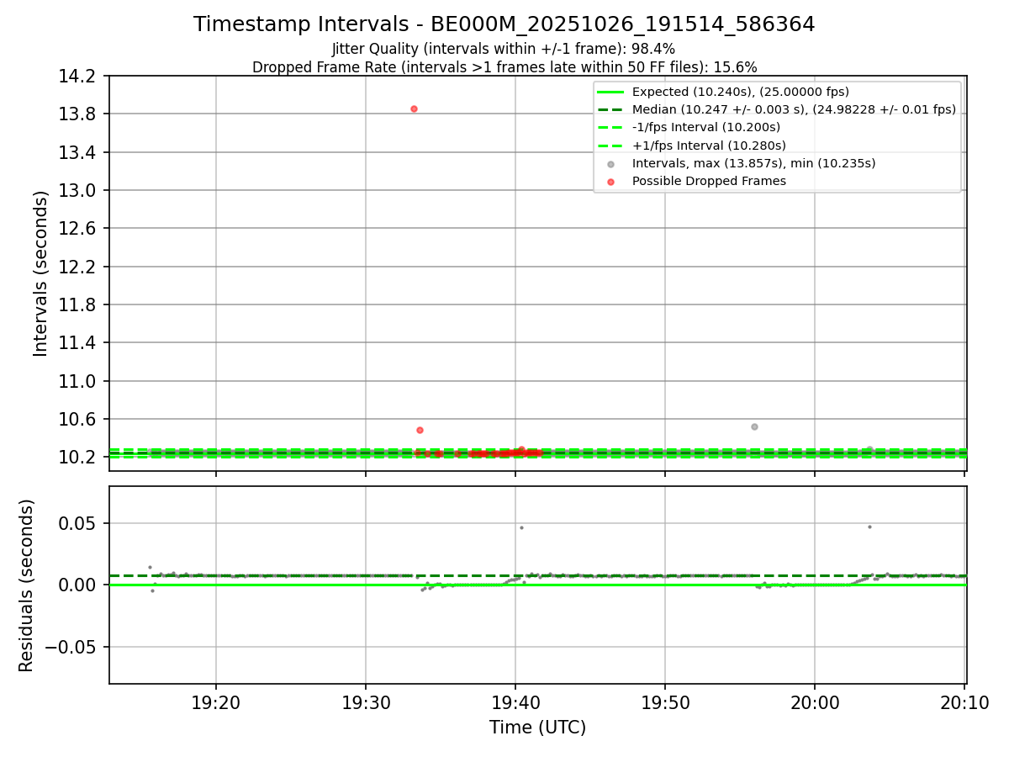Click the 'Intervals (seconds)' y-axis label
Screen dimensions: 1009x757
(41, 273)
